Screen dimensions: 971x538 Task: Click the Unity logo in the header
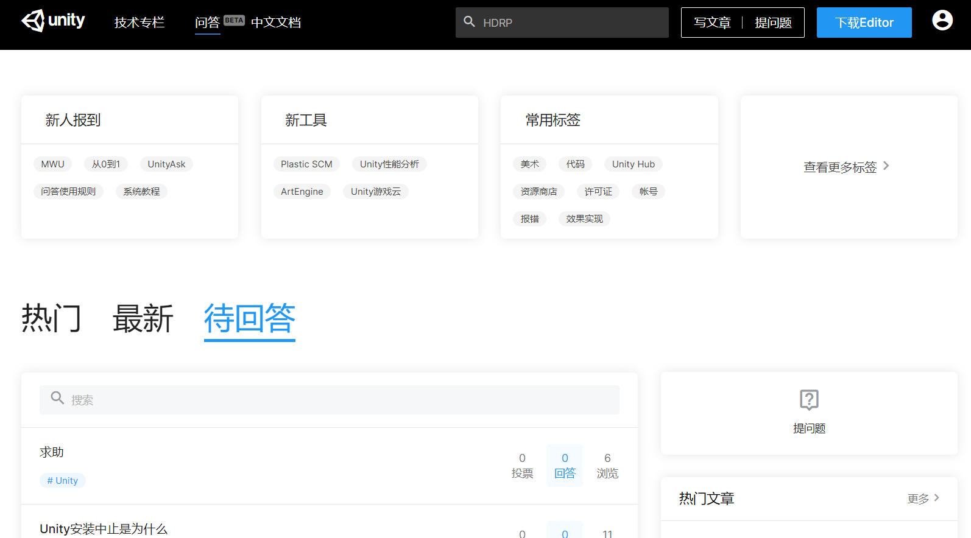click(x=53, y=21)
